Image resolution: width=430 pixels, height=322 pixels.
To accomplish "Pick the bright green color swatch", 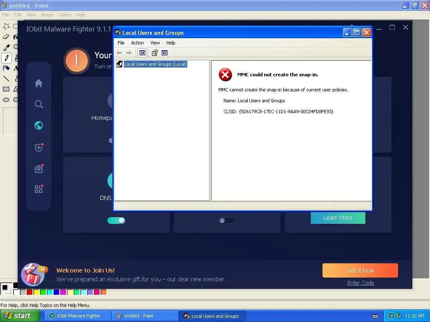I will (43, 292).
